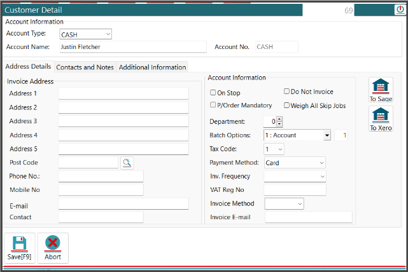
Task: Click the VAT Reg No field
Action: pyautogui.click(x=295, y=190)
